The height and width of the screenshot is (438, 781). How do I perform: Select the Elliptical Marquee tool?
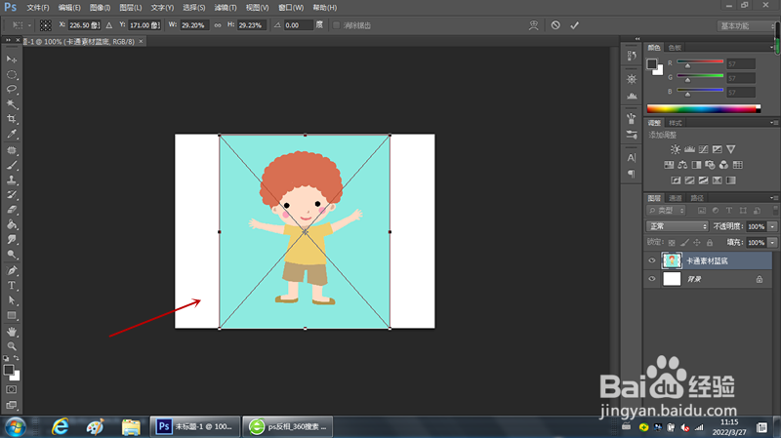12,75
